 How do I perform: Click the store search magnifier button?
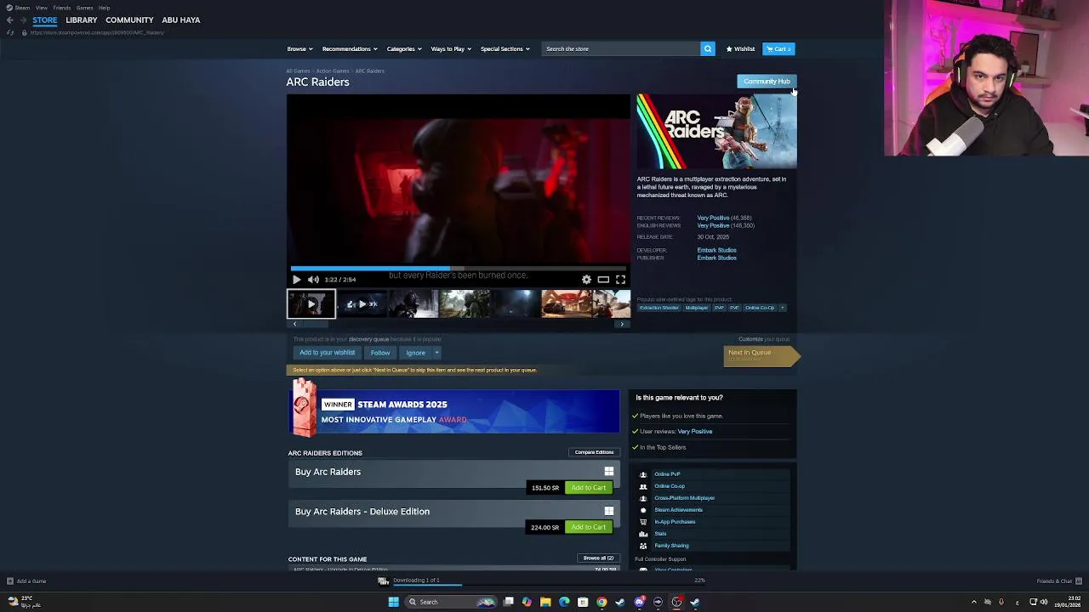pyautogui.click(x=707, y=48)
